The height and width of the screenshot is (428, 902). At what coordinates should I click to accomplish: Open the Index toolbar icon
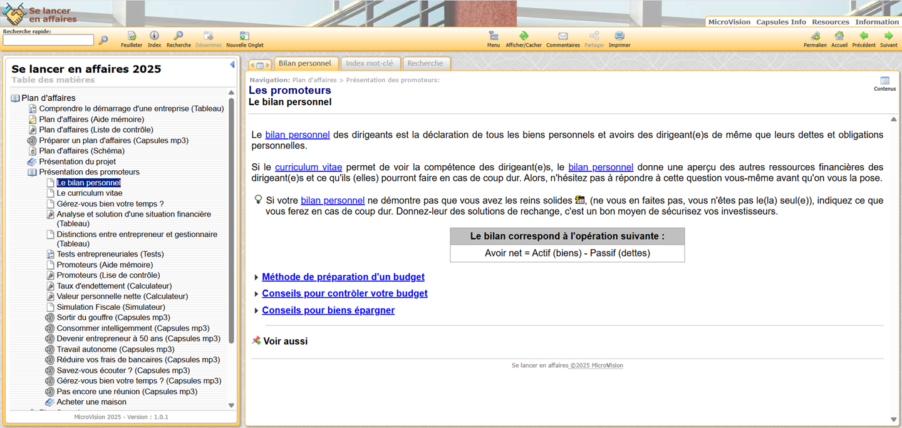154,36
